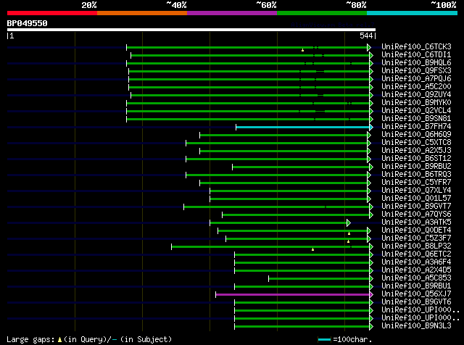The width and height of the screenshot is (464, 345).
Task: Click the UniRef100_B7FH74 label
Action: pyautogui.click(x=416, y=127)
